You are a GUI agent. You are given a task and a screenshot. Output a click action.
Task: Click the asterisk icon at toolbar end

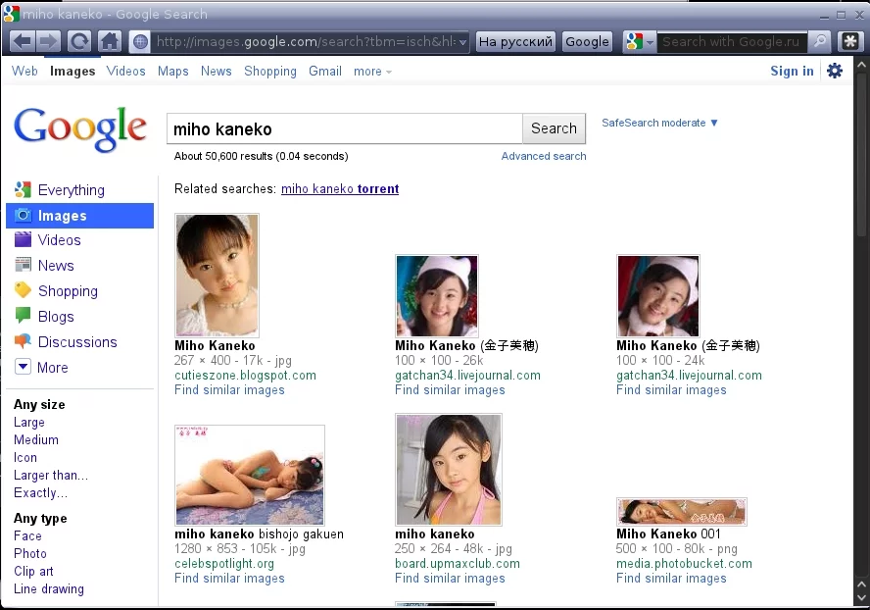(850, 41)
